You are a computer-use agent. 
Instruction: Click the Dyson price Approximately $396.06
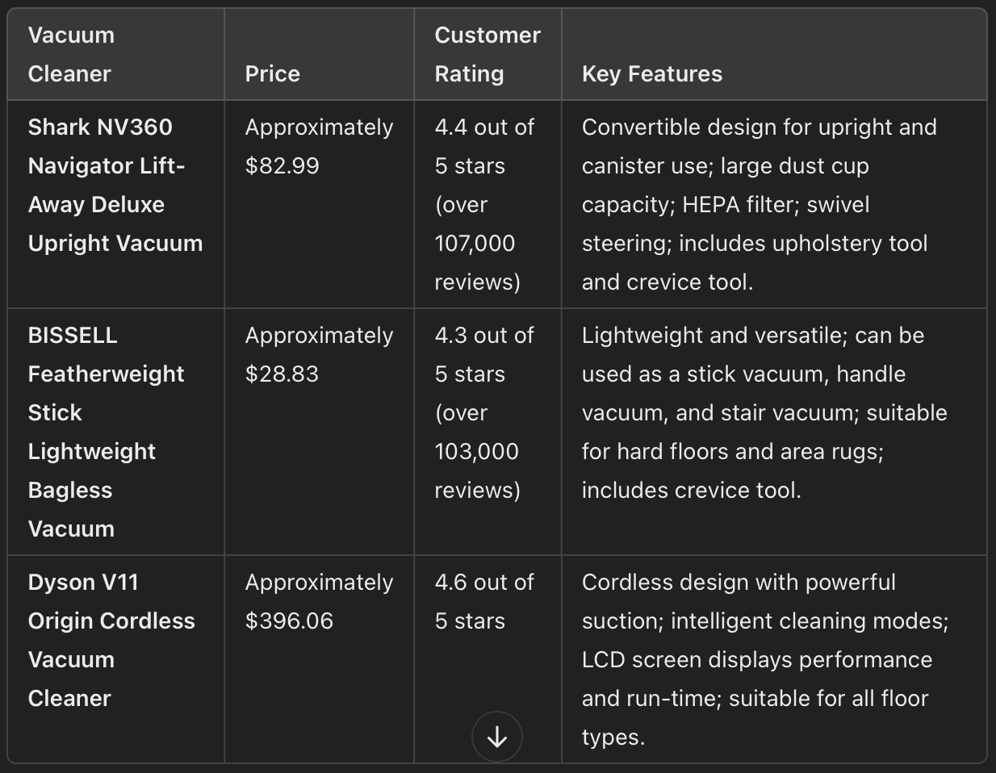click(x=319, y=601)
